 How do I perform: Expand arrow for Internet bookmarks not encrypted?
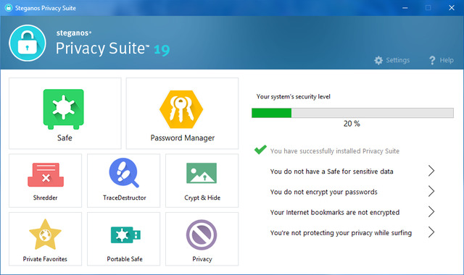pos(431,212)
